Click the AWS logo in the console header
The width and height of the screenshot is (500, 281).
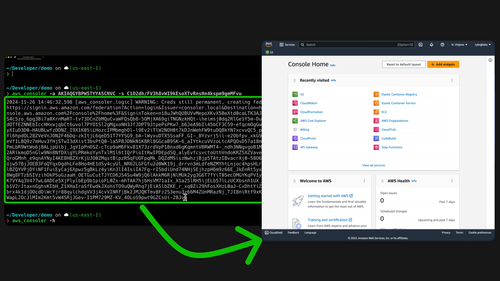coord(269,44)
